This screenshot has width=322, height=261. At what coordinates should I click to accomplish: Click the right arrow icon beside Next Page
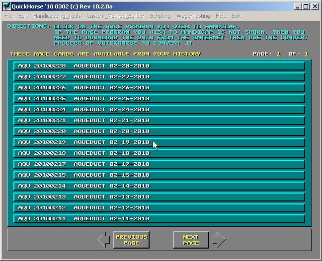click(x=219, y=240)
